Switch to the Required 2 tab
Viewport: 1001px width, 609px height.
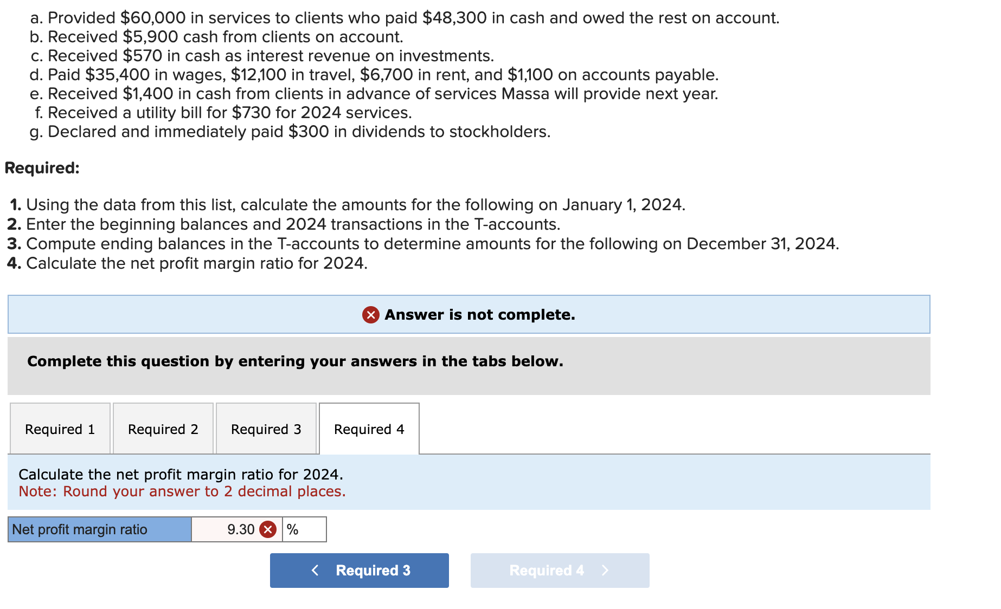click(x=163, y=429)
